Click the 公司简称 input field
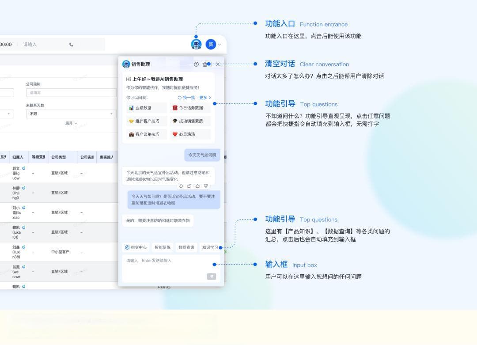 coord(71,93)
